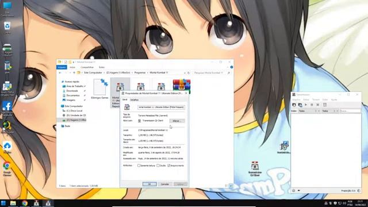
Task: Open Editar menu in Transmission
Action: pos(306,99)
